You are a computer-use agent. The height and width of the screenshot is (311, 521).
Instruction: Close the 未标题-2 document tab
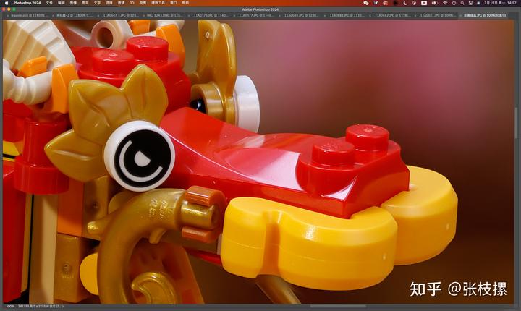click(x=54, y=16)
